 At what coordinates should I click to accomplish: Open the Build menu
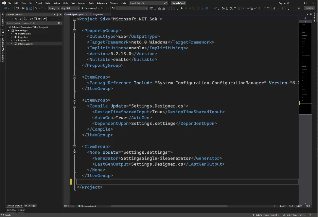[x=48, y=3]
